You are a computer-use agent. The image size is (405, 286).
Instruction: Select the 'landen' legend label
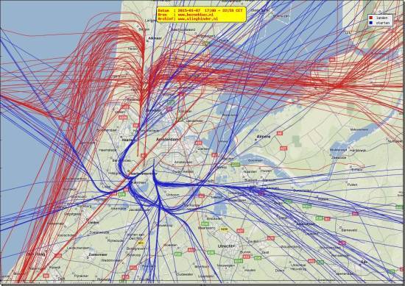381,18
